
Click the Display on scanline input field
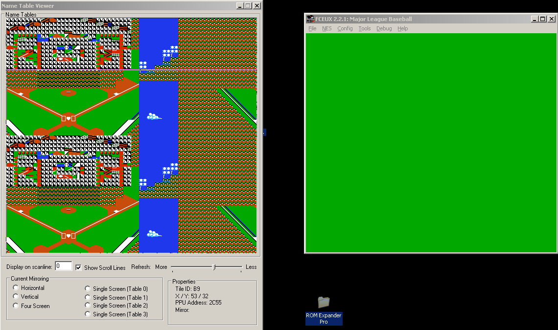point(63,266)
